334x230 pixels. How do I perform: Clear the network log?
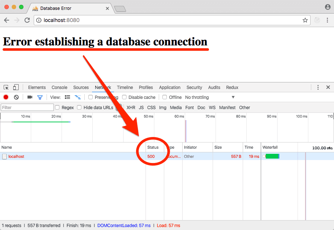coord(16,97)
